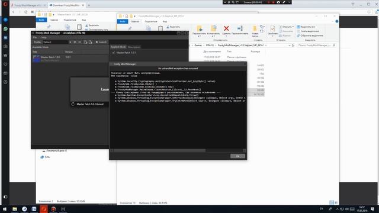Click the Opera icon in the taskbar
The height and width of the screenshot is (213, 379).
coord(44,209)
